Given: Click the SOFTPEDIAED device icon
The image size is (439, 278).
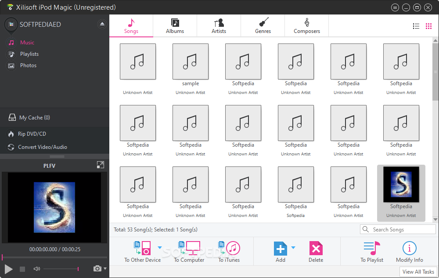Looking at the screenshot, I should click(11, 25).
